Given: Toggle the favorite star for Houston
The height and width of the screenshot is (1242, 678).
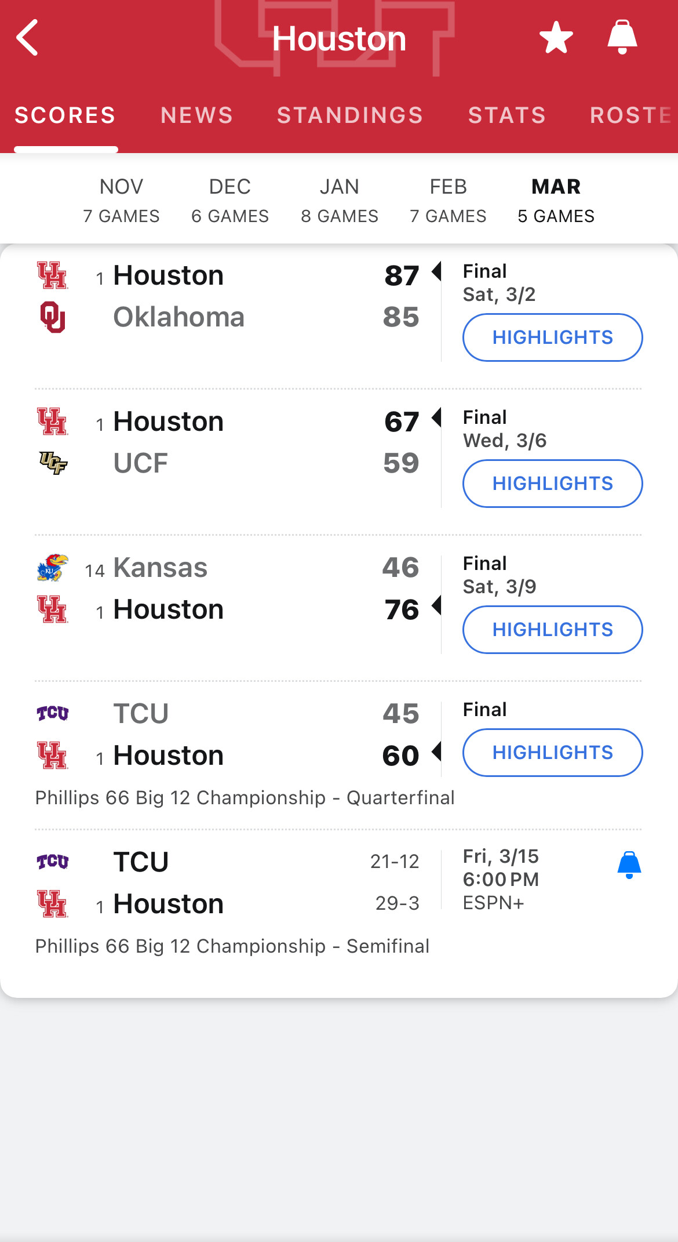Looking at the screenshot, I should click(556, 38).
